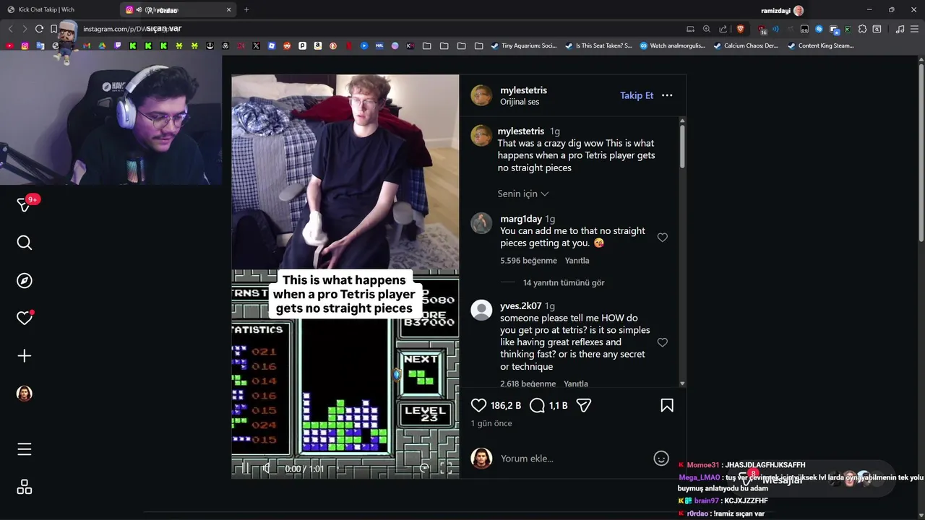Open the zoom magnifier icon in address bar
This screenshot has width=925, height=520.
tap(707, 29)
